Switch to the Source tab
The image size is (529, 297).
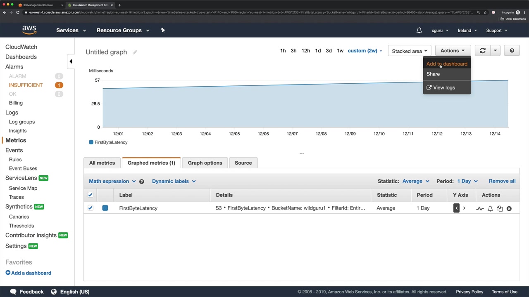(x=243, y=163)
